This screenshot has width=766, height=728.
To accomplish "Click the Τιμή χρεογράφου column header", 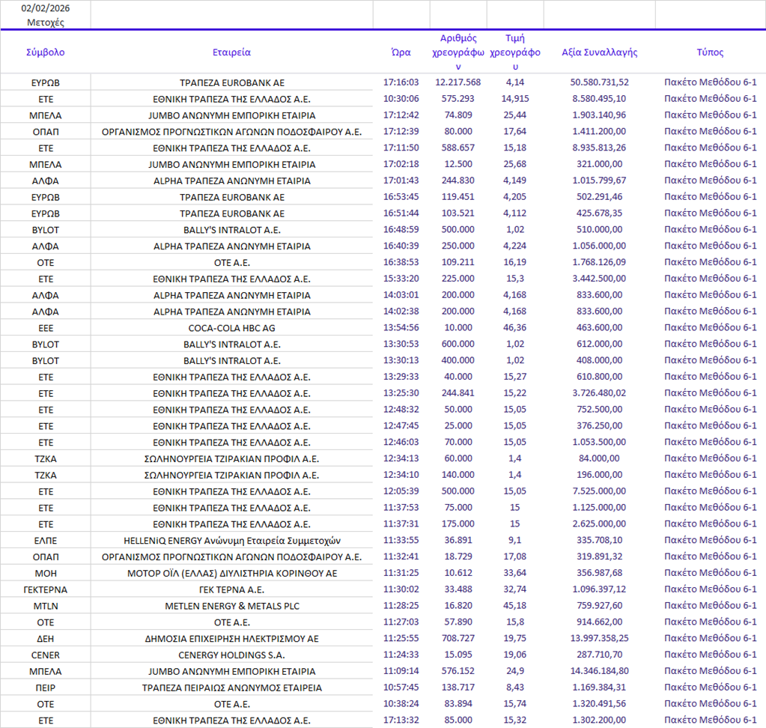I will pos(515,52).
